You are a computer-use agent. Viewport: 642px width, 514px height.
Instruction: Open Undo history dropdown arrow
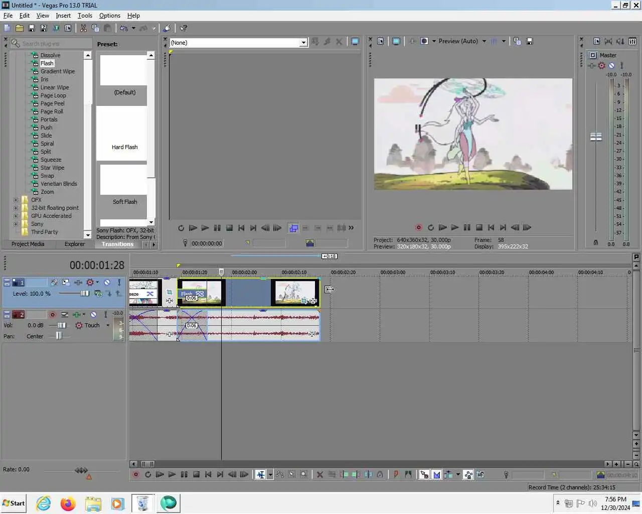[x=133, y=28]
